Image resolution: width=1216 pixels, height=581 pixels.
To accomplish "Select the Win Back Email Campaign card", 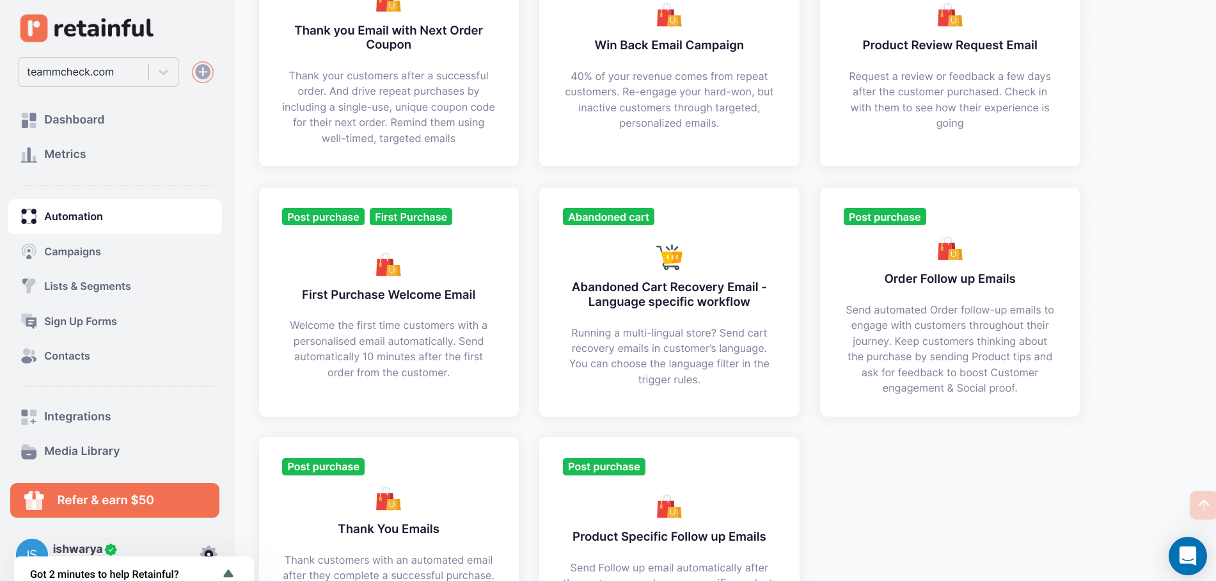I will click(x=668, y=45).
